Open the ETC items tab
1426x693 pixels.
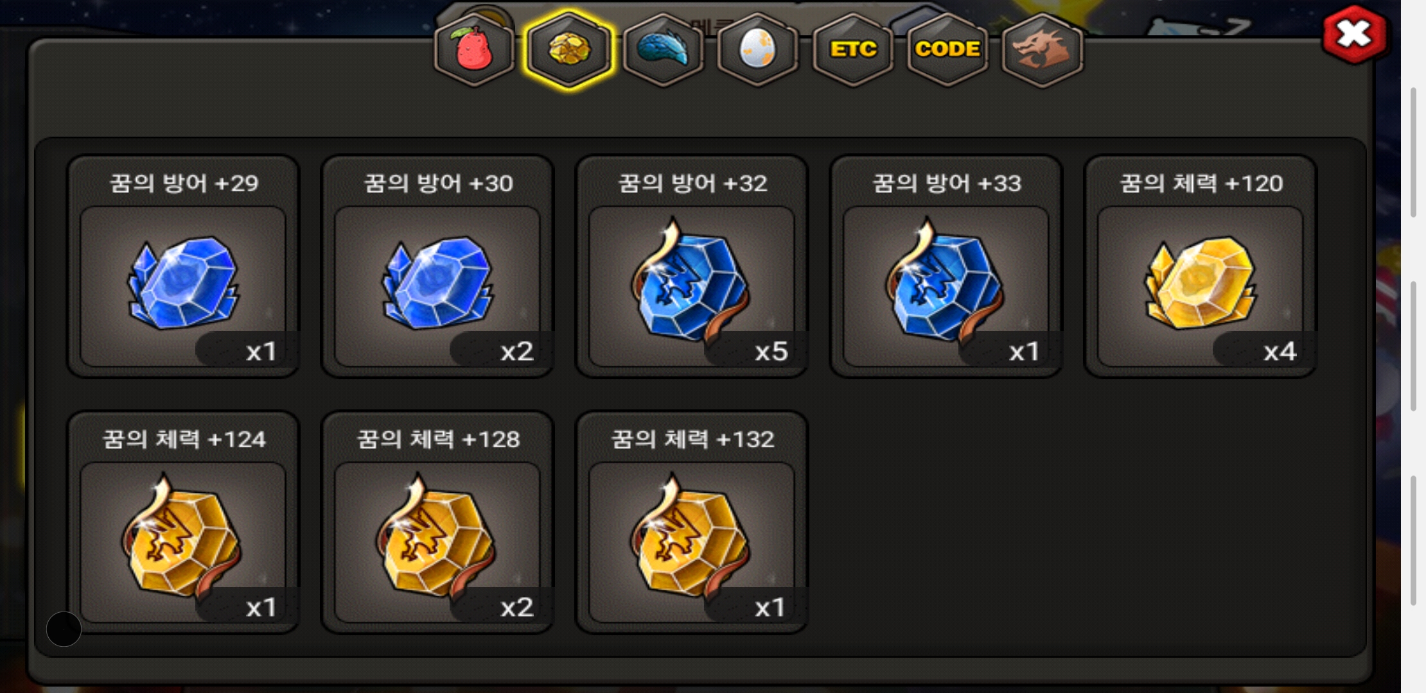852,50
